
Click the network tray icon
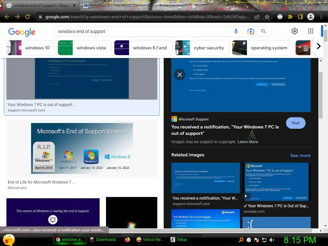[264, 240]
